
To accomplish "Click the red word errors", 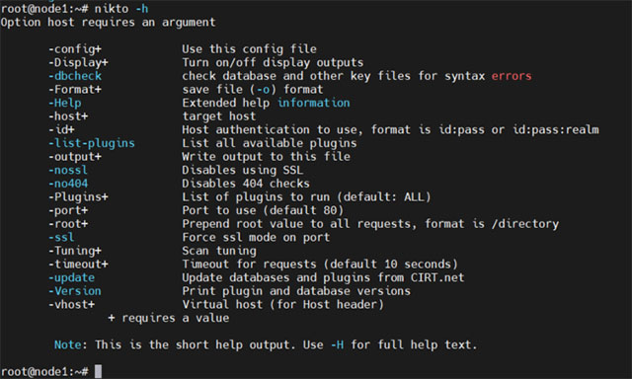I will coord(512,76).
